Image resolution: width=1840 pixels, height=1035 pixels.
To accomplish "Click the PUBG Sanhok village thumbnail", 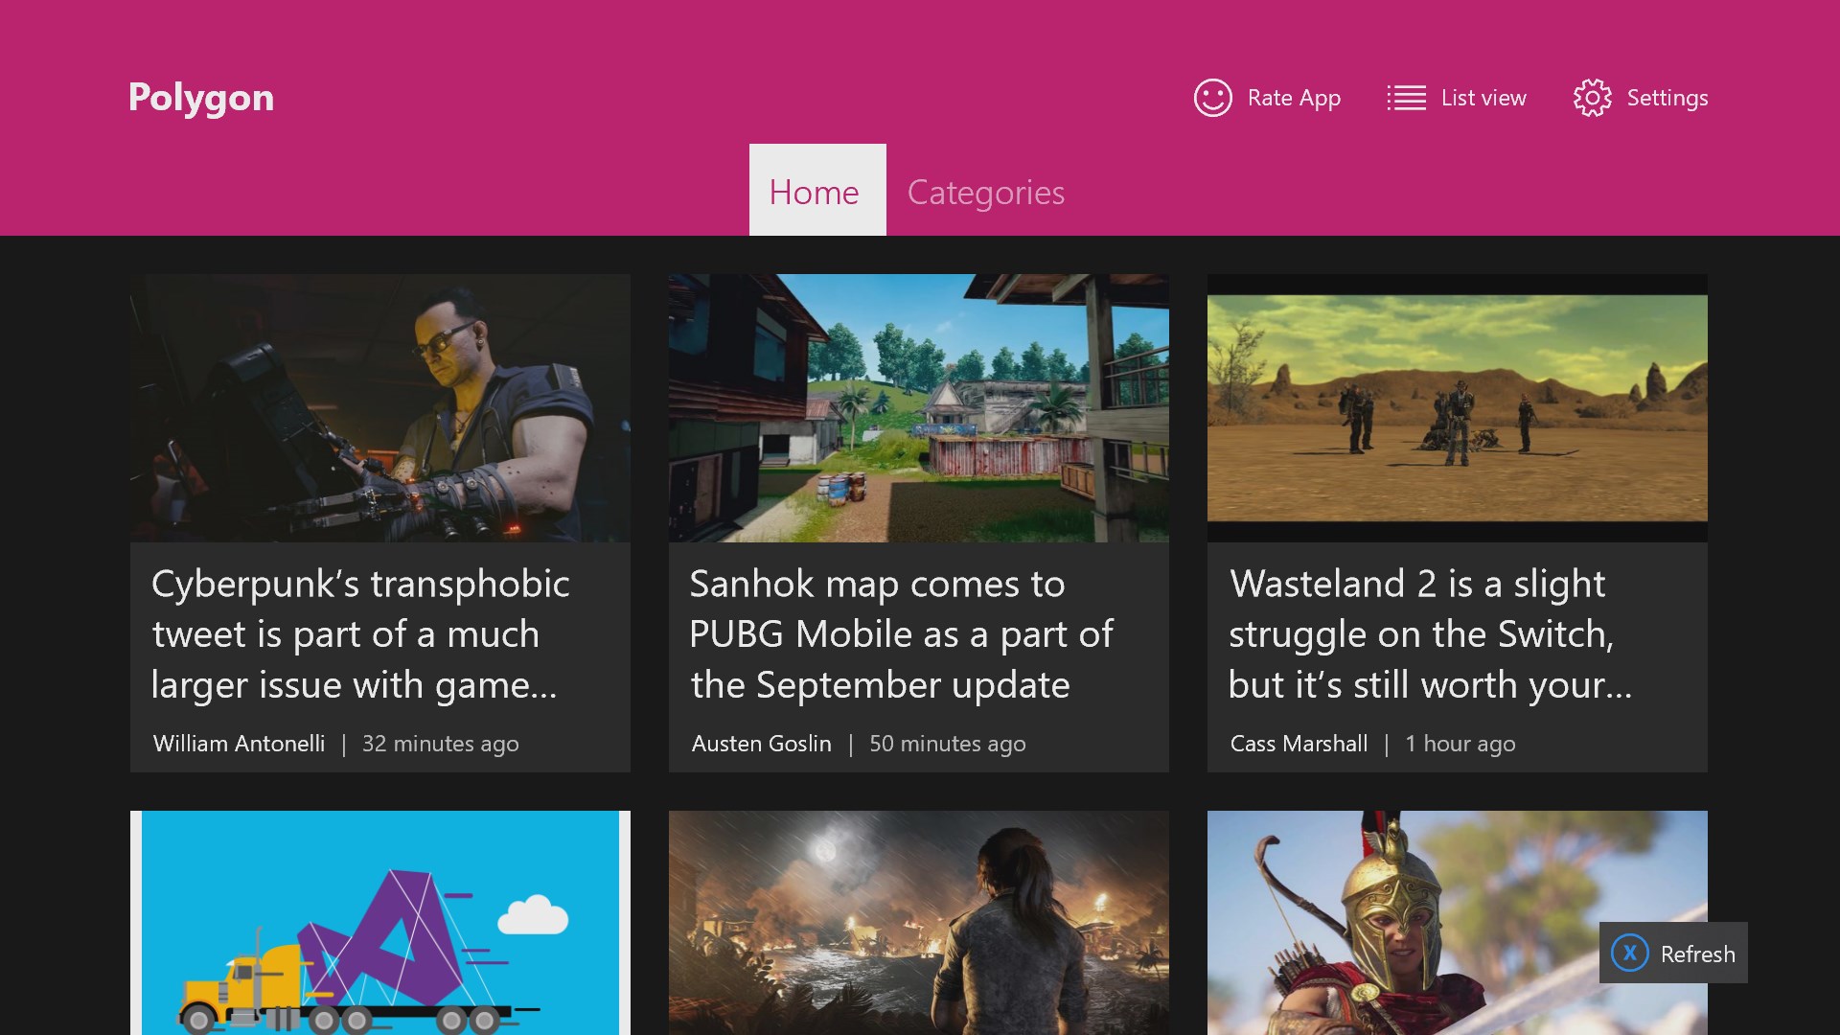I will [918, 408].
